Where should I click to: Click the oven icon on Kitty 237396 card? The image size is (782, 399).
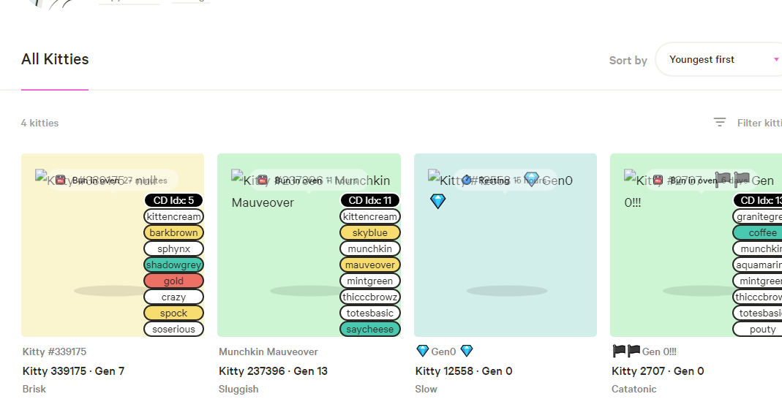tap(263, 180)
